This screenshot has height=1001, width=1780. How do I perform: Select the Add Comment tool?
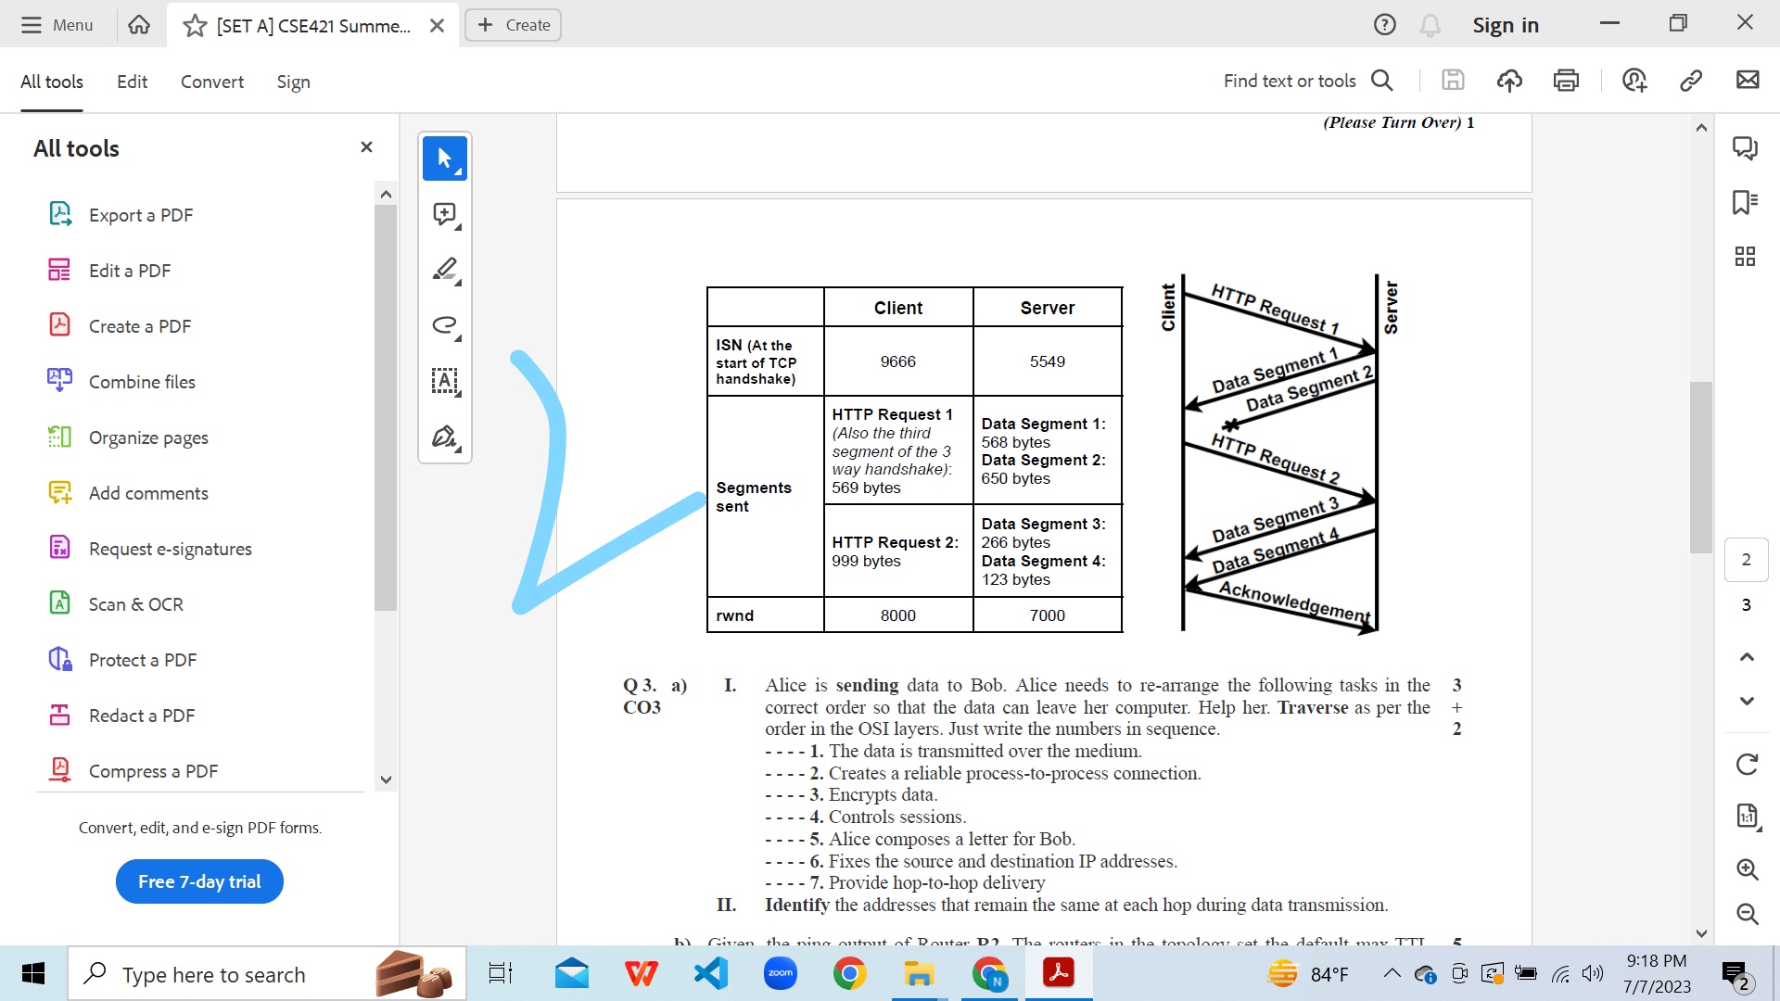[x=445, y=213]
